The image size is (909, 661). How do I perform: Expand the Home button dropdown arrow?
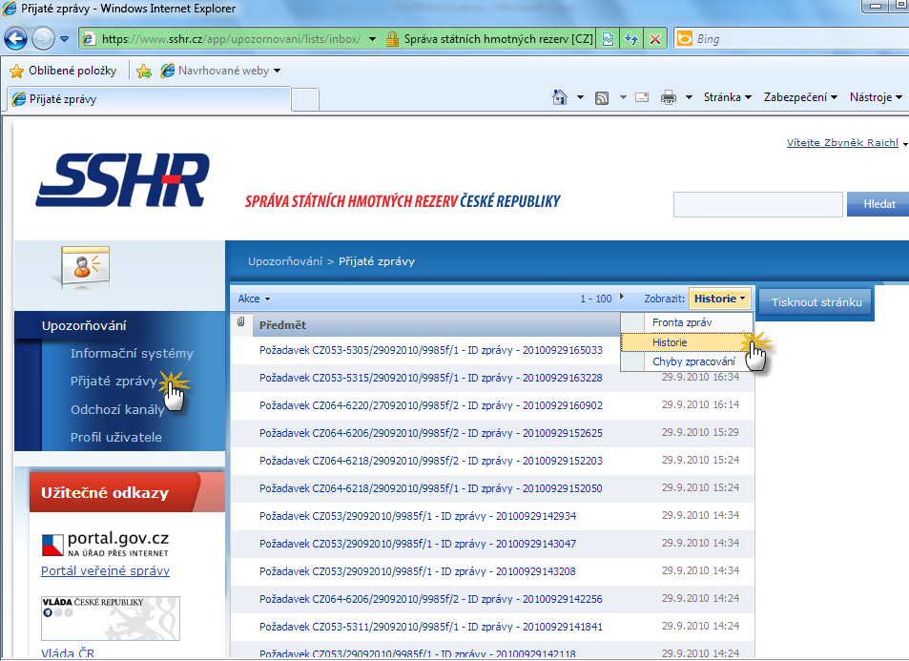pos(580,97)
